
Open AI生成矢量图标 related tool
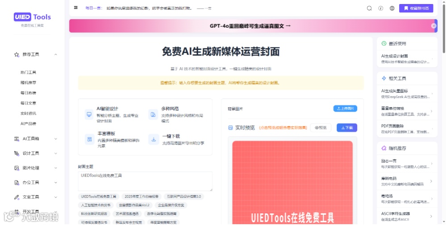pos(407,94)
